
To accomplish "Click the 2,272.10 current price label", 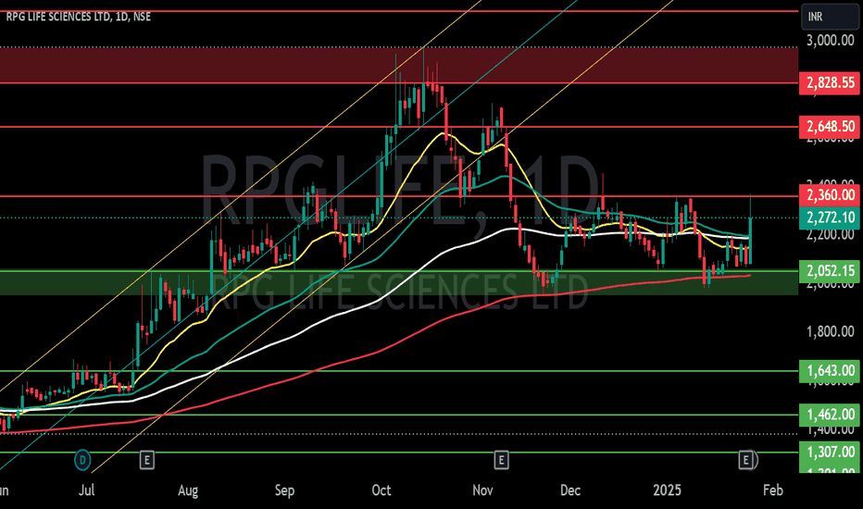I will point(830,217).
